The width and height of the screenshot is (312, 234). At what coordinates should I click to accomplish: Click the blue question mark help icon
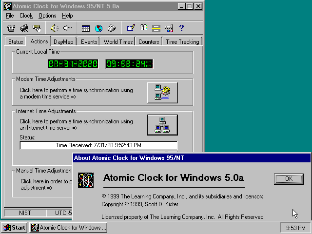181,28
